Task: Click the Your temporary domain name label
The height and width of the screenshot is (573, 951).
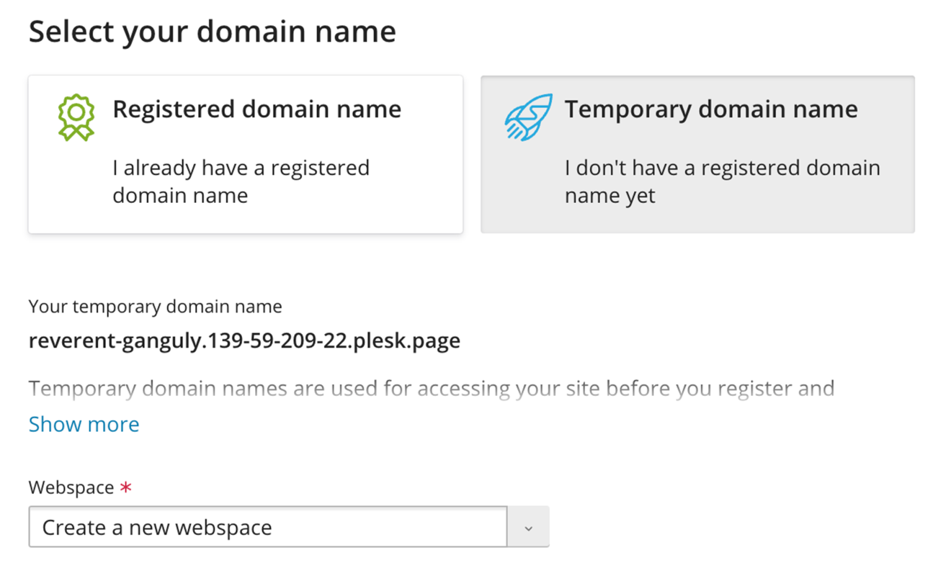Action: 155,306
